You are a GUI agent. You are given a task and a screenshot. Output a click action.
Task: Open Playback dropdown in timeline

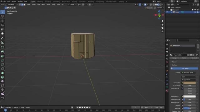(x=9, y=107)
